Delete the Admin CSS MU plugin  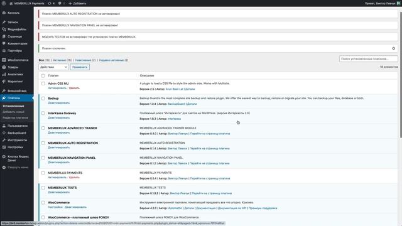click(74, 88)
